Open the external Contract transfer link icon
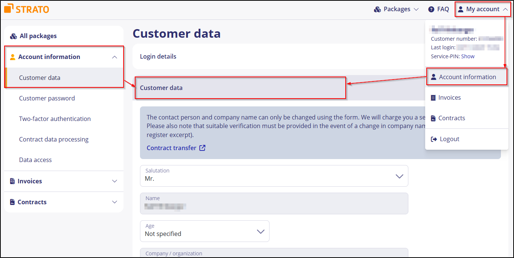This screenshot has height=258, width=514. pyautogui.click(x=202, y=148)
